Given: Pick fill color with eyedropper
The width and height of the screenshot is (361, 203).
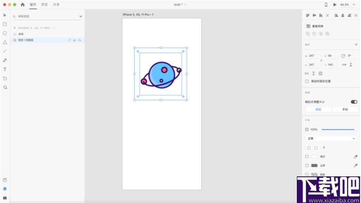Looking at the screenshot, I should [x=356, y=156].
